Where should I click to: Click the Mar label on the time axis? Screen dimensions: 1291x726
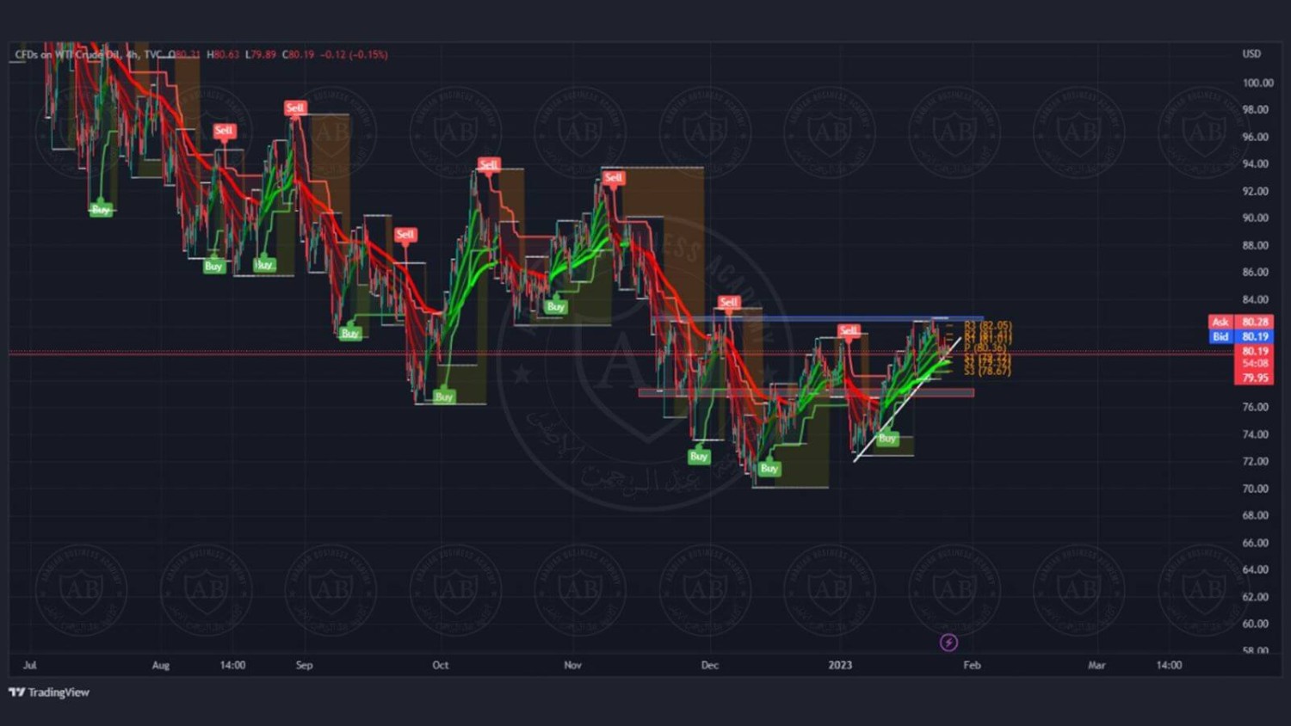1096,665
